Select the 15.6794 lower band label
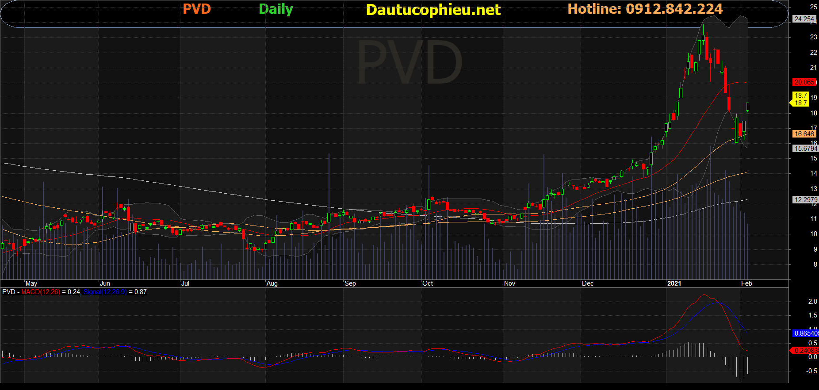This screenshot has width=819, height=390. (805, 149)
